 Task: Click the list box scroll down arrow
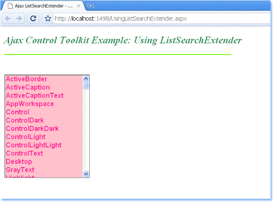(86, 174)
